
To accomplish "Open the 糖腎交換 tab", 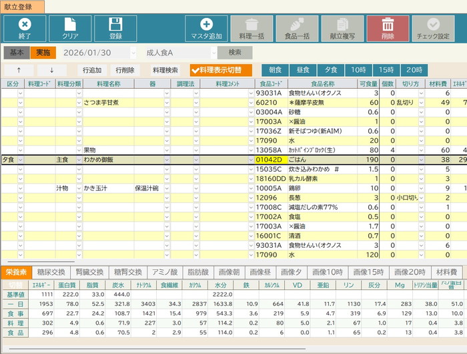I will 128,272.
